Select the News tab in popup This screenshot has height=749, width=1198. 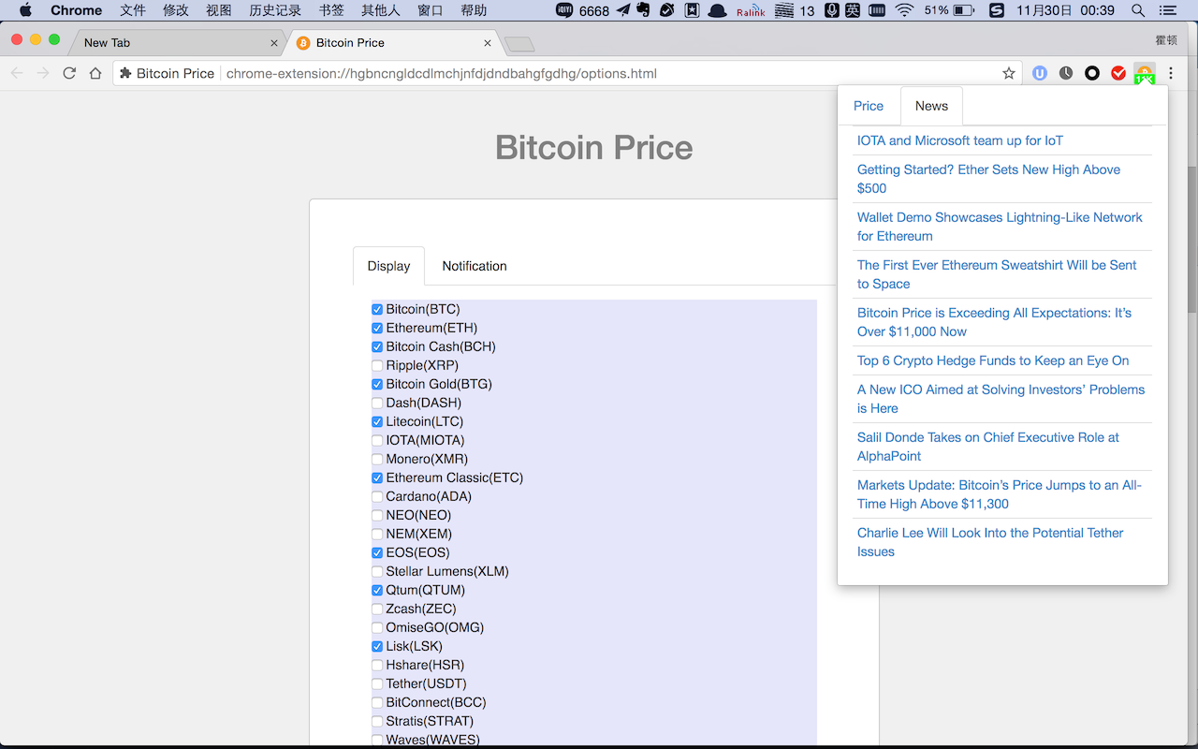click(931, 106)
